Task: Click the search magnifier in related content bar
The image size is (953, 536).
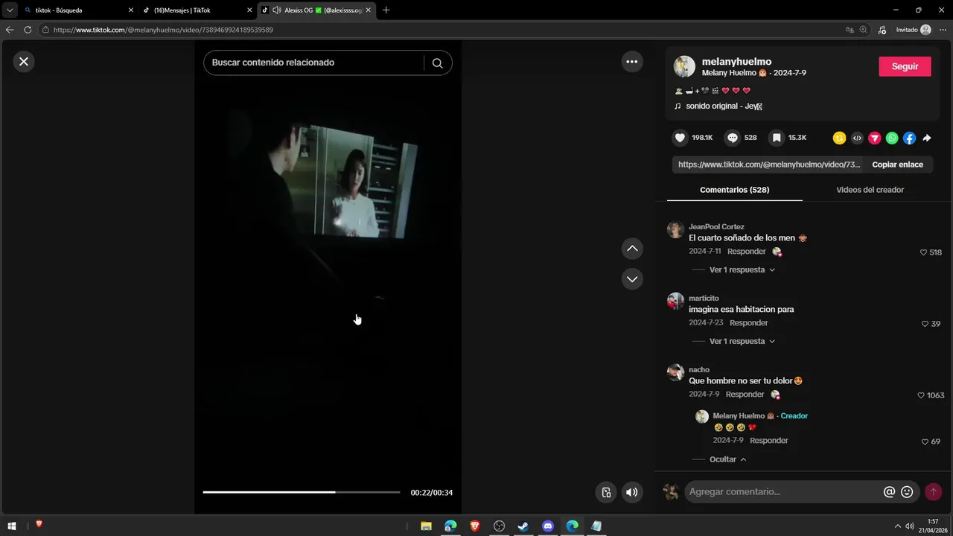Action: point(438,63)
